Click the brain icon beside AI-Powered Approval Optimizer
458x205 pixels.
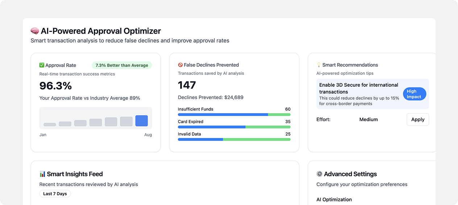tap(35, 31)
